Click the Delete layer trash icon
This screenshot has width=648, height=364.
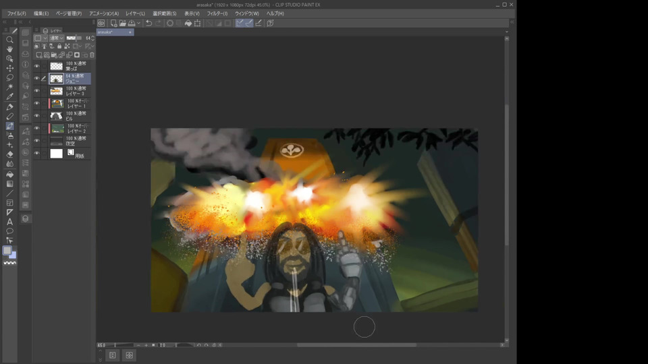pyautogui.click(x=92, y=55)
